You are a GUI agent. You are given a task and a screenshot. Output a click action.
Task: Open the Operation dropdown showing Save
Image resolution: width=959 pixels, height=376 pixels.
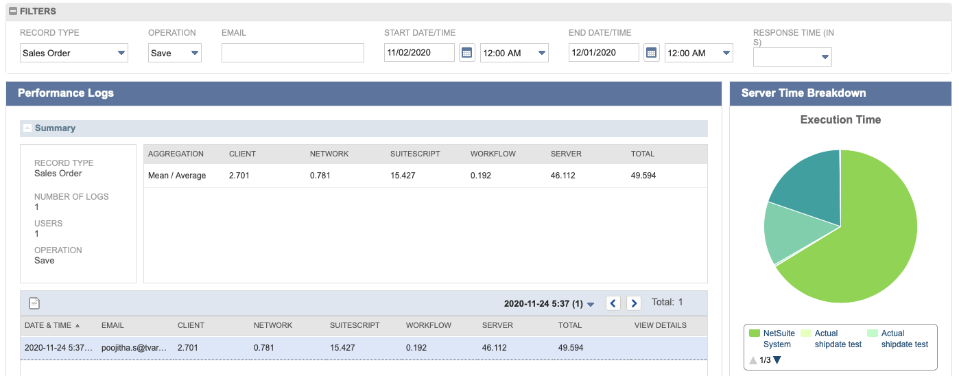175,53
